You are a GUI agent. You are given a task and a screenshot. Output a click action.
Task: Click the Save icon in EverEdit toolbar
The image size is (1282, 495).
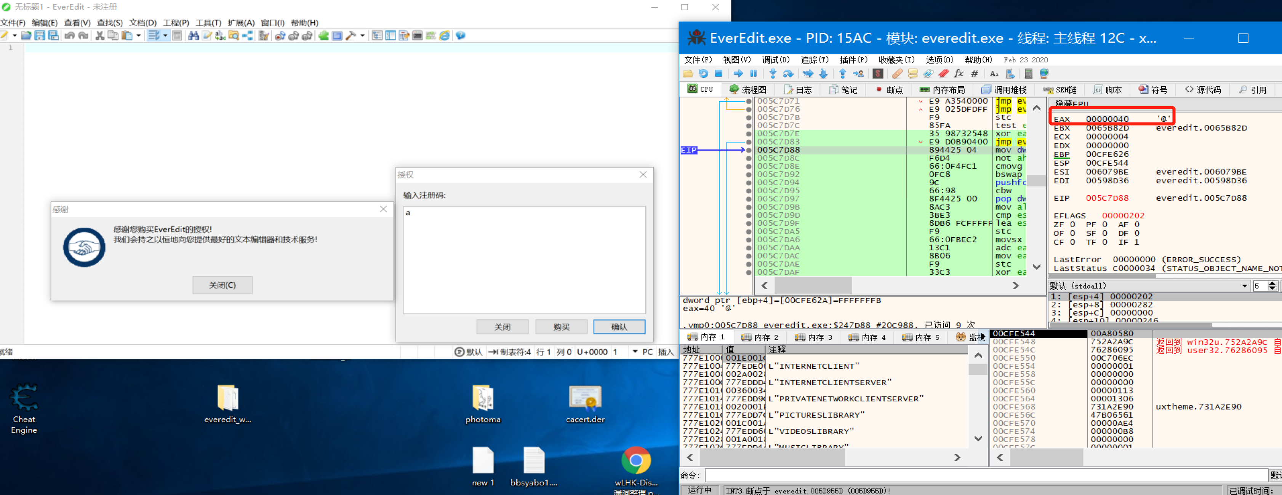(x=40, y=35)
